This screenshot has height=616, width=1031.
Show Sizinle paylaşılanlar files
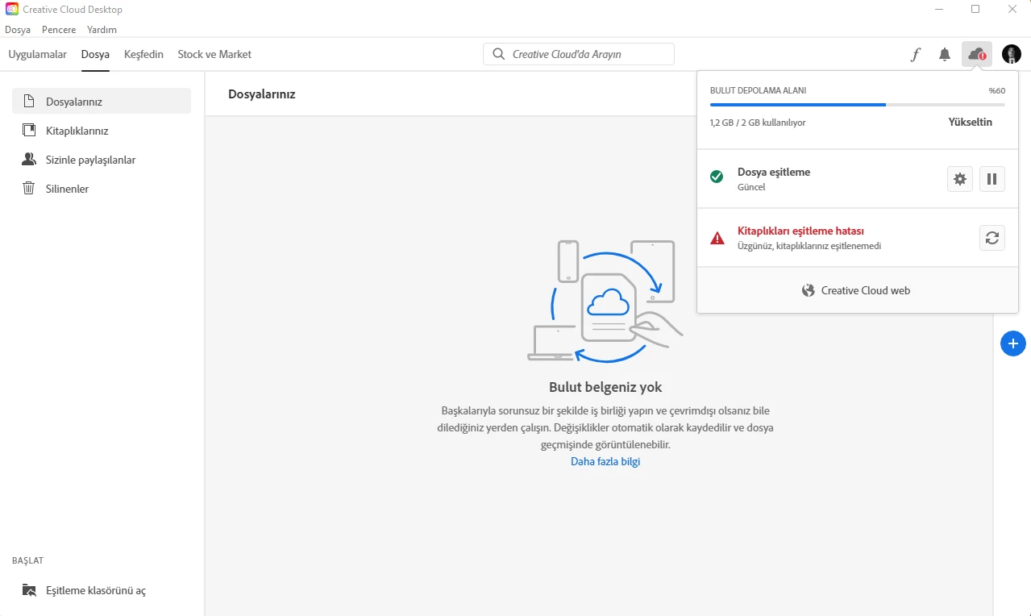tap(102, 160)
